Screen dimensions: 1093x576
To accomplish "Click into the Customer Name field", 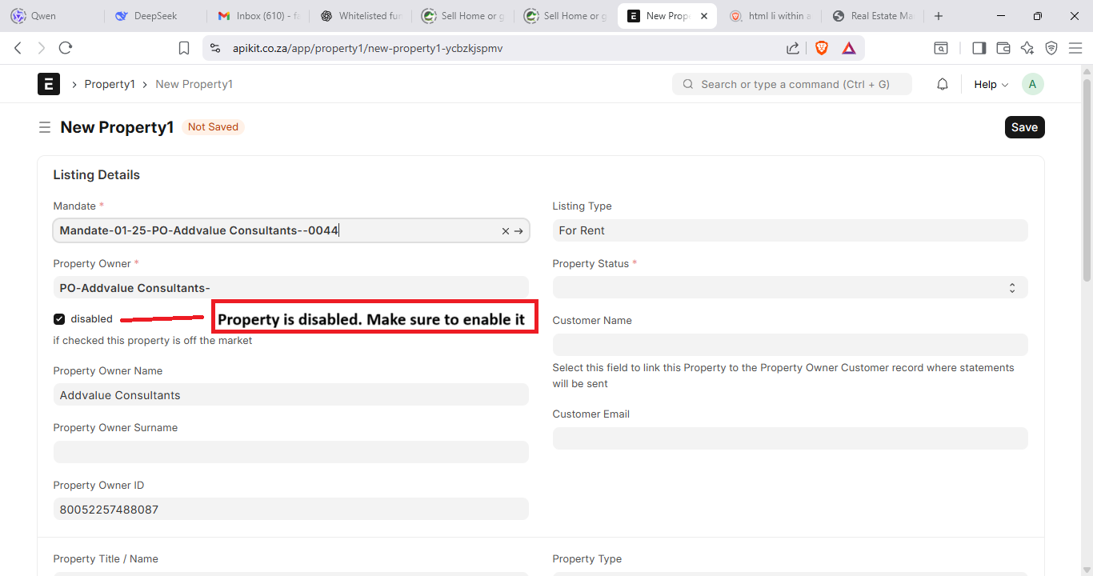I will (789, 345).
